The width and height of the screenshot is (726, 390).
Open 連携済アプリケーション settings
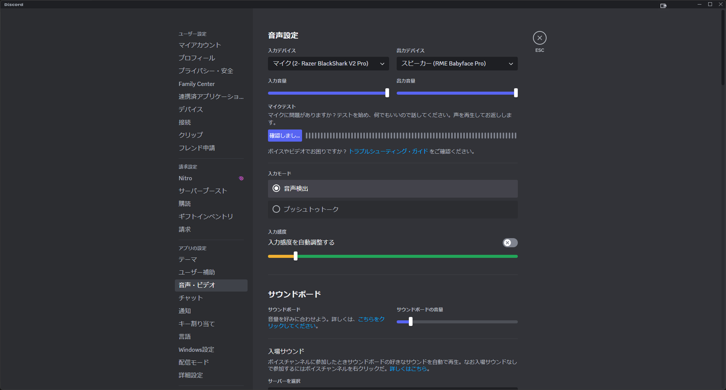click(211, 97)
